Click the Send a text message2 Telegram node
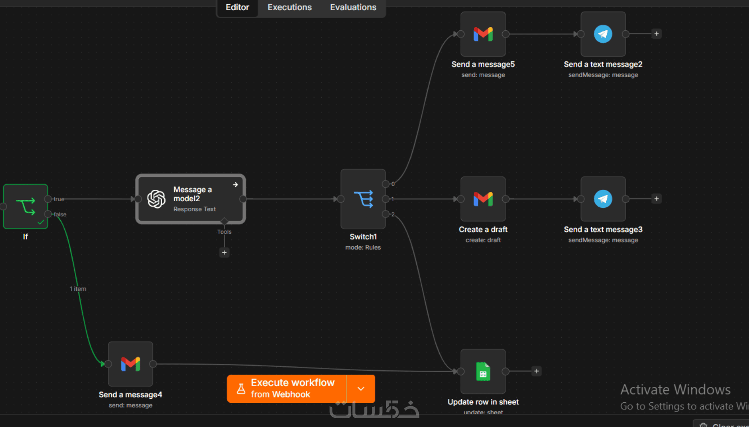749x427 pixels. (x=603, y=34)
